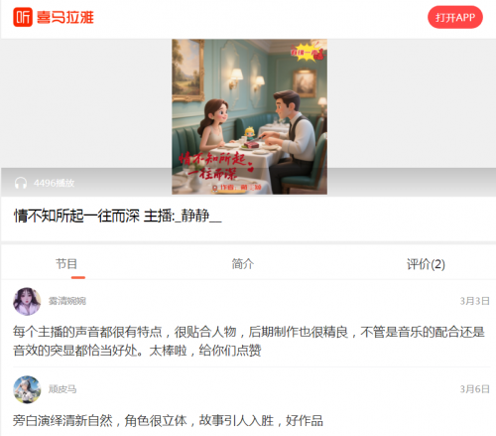Image resolution: width=496 pixels, height=436 pixels.
Task: Click the review starting 旁白演绎清新自然
Action: tap(168, 420)
